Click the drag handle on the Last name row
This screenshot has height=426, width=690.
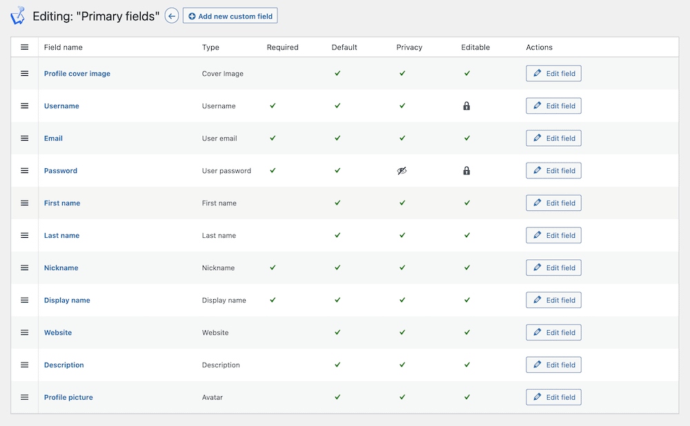(25, 235)
